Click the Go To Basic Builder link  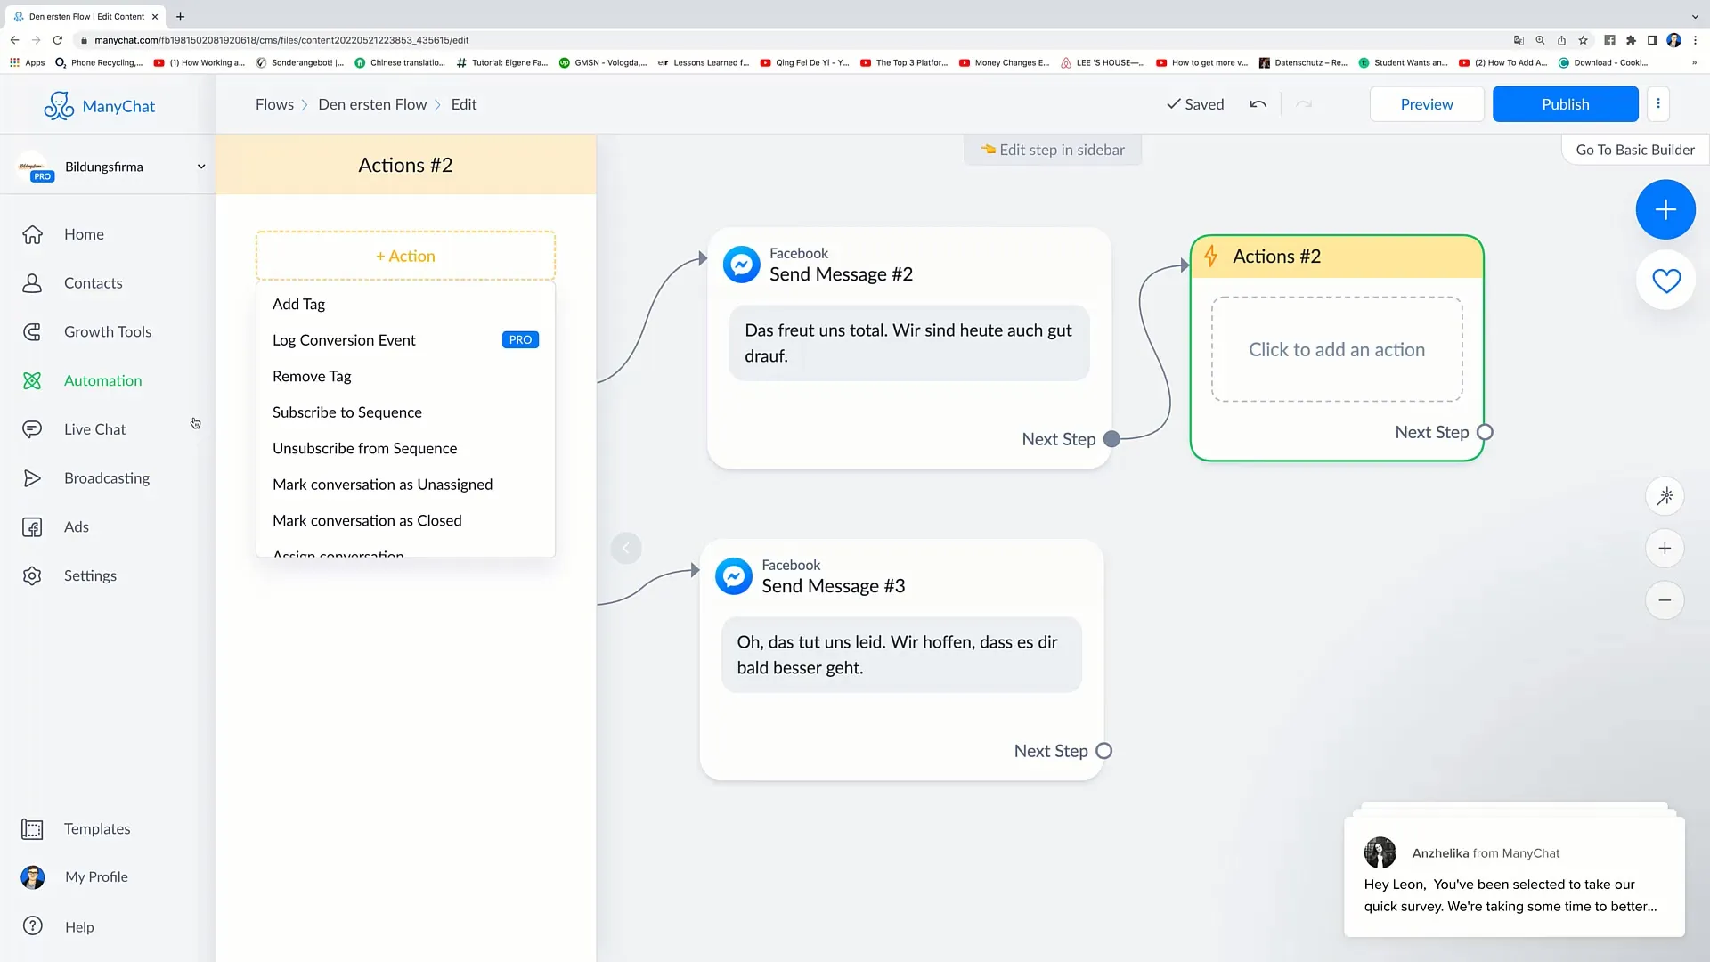click(1635, 149)
